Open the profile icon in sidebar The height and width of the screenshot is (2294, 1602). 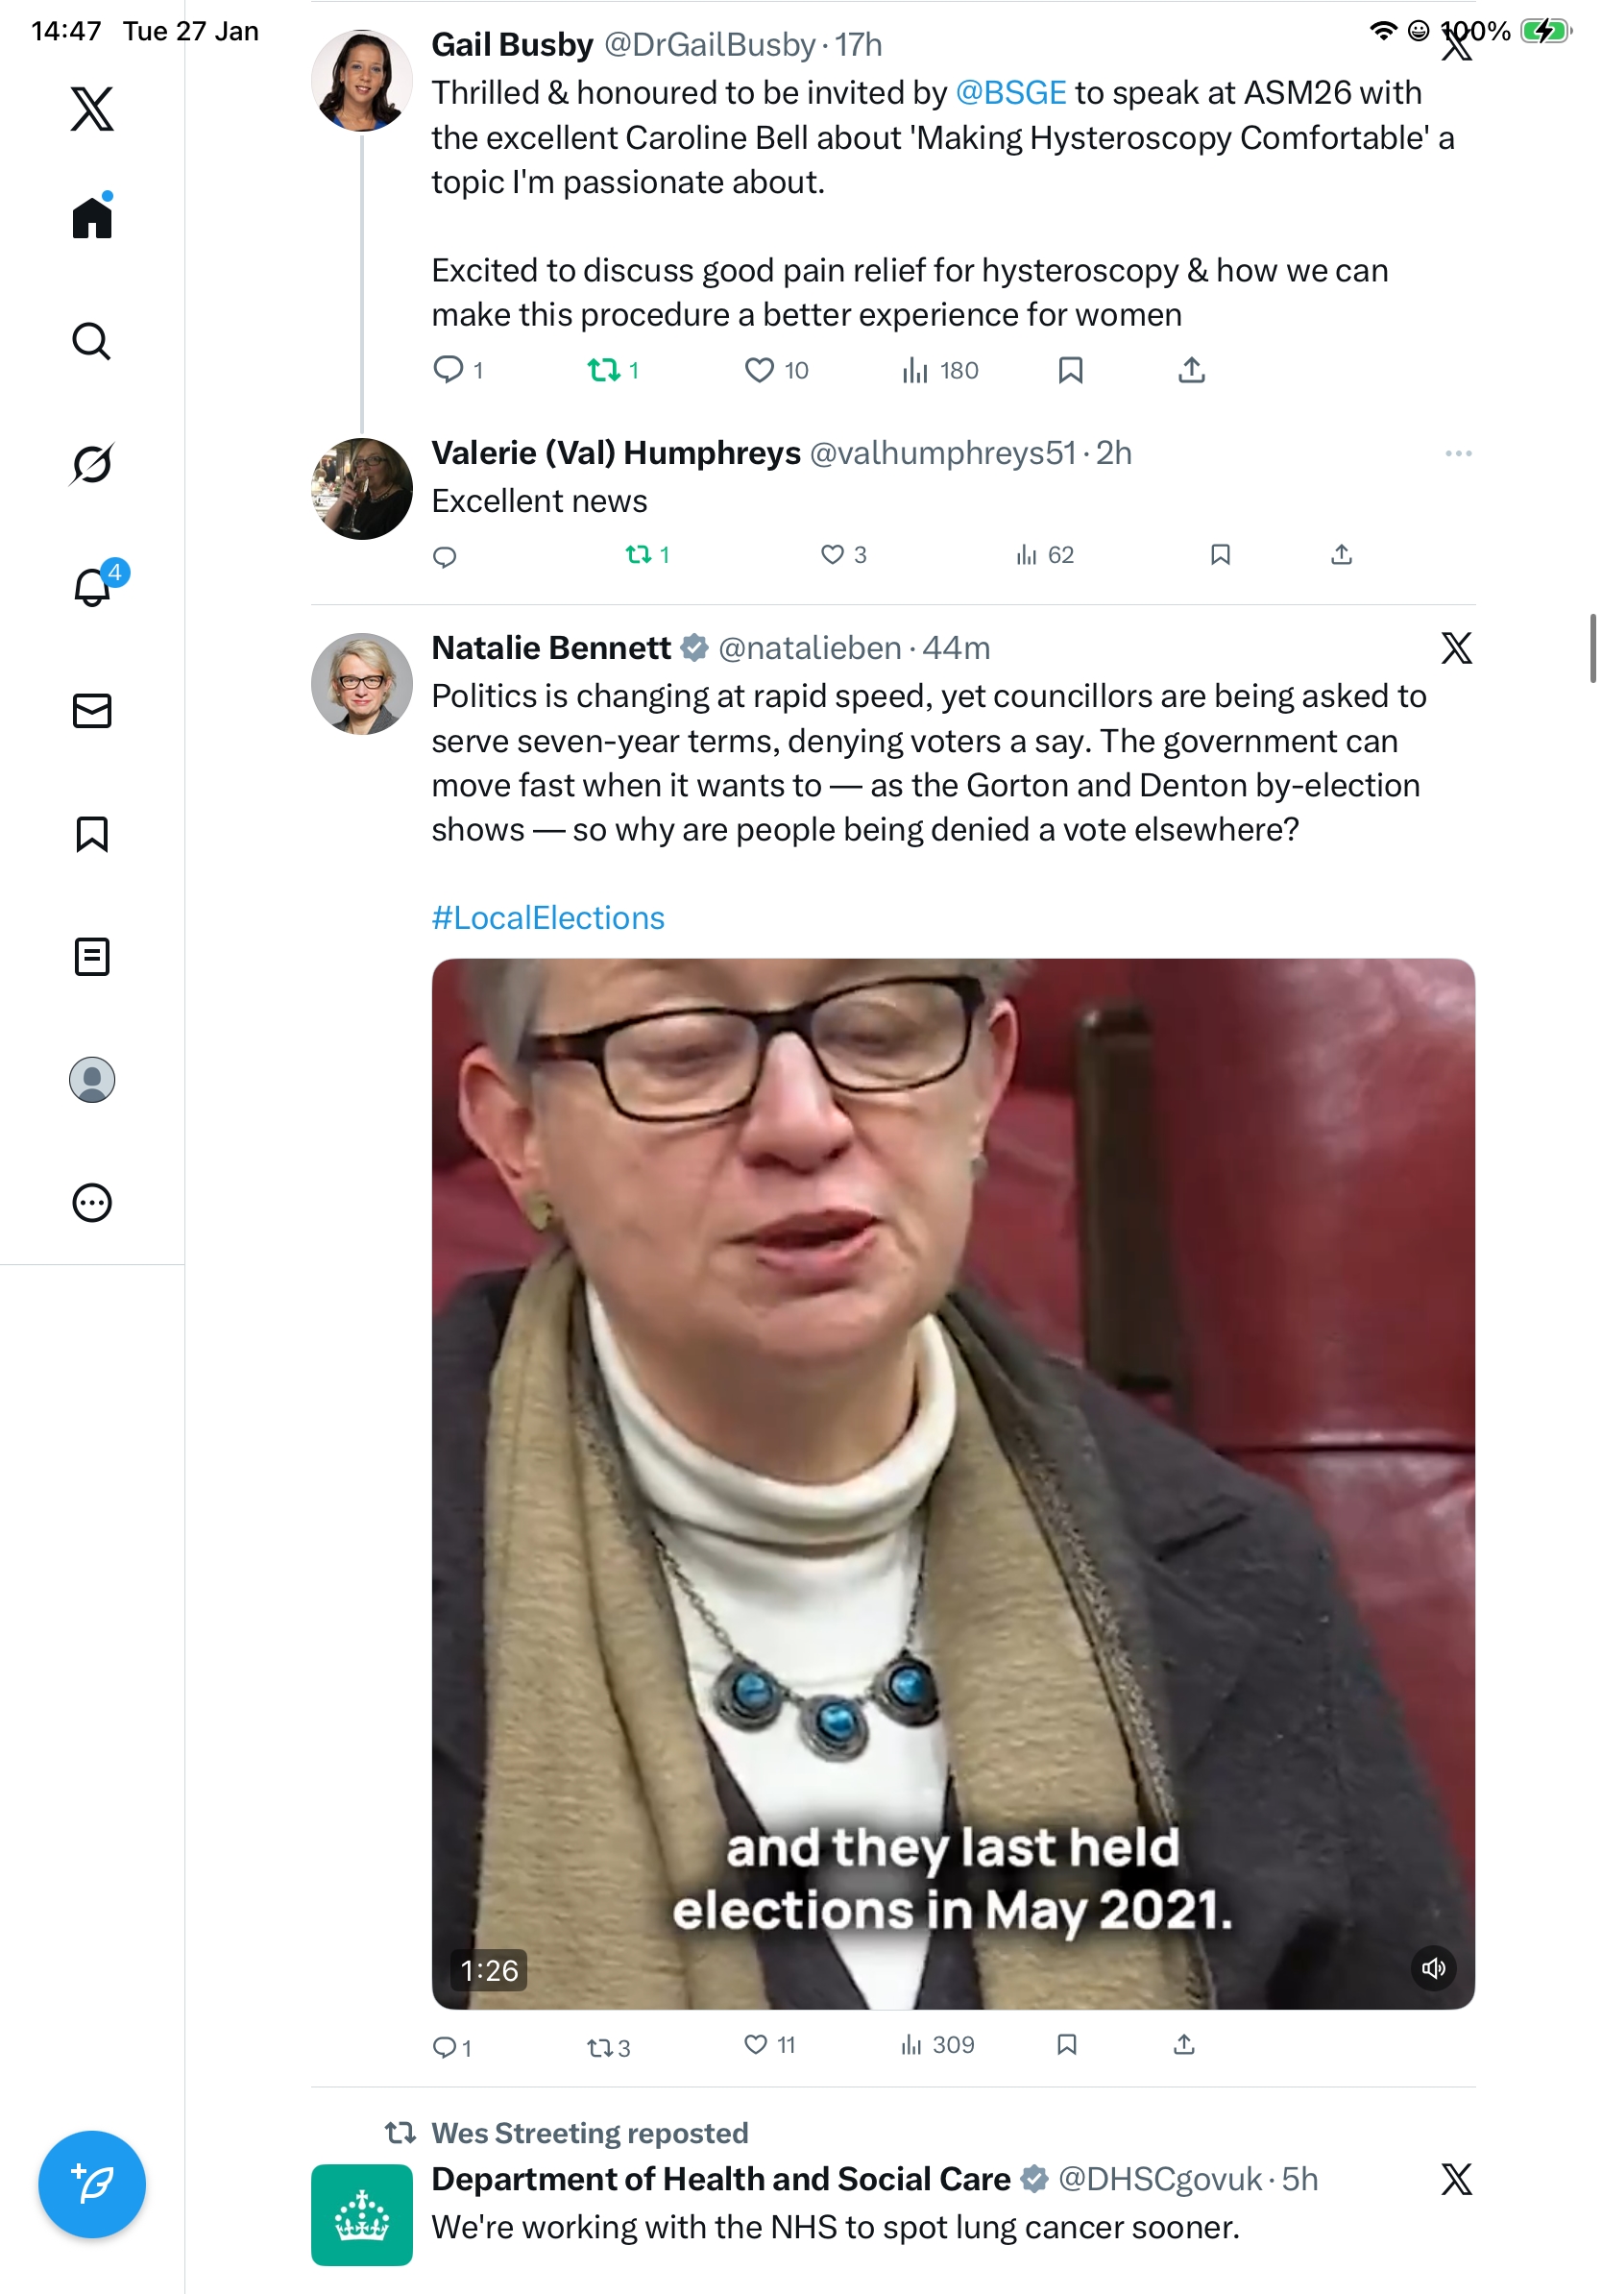pos(92,1079)
